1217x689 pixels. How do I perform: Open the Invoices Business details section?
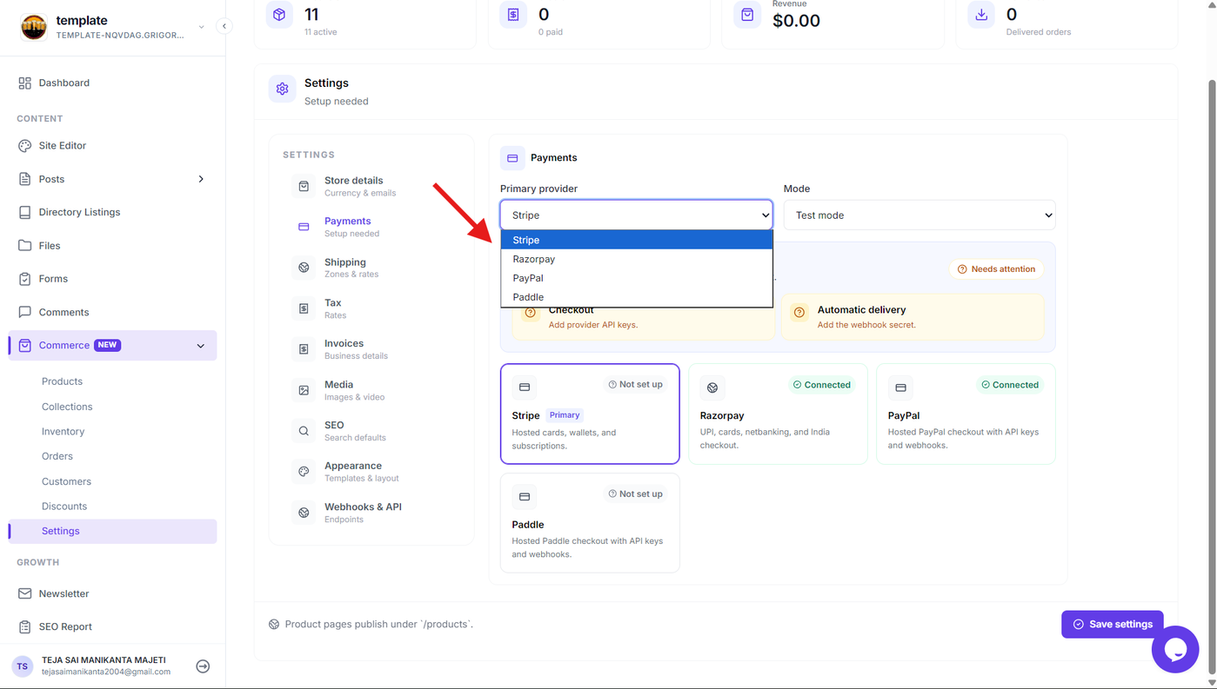click(371, 349)
